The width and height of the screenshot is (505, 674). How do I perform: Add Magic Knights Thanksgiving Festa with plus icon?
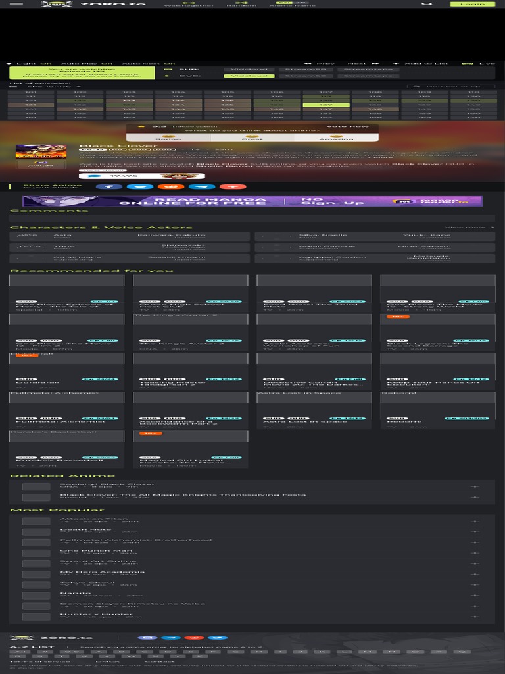pyautogui.click(x=475, y=497)
